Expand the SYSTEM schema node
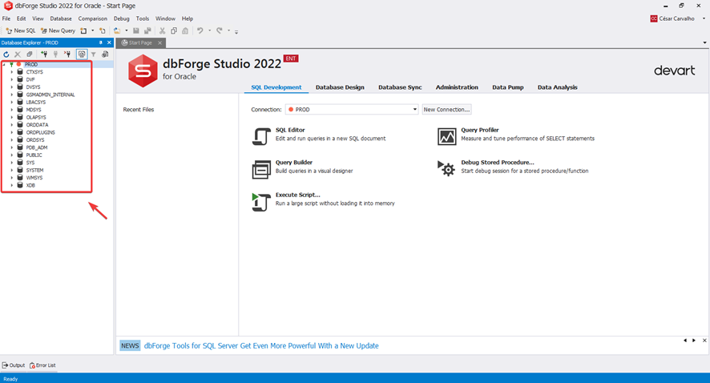The width and height of the screenshot is (710, 383). (12, 171)
